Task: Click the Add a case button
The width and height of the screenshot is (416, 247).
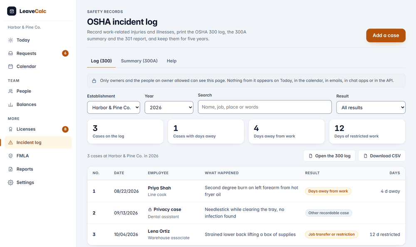Action: (x=386, y=35)
